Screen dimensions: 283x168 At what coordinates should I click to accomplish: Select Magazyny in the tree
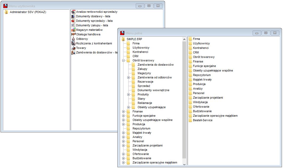click(144, 73)
